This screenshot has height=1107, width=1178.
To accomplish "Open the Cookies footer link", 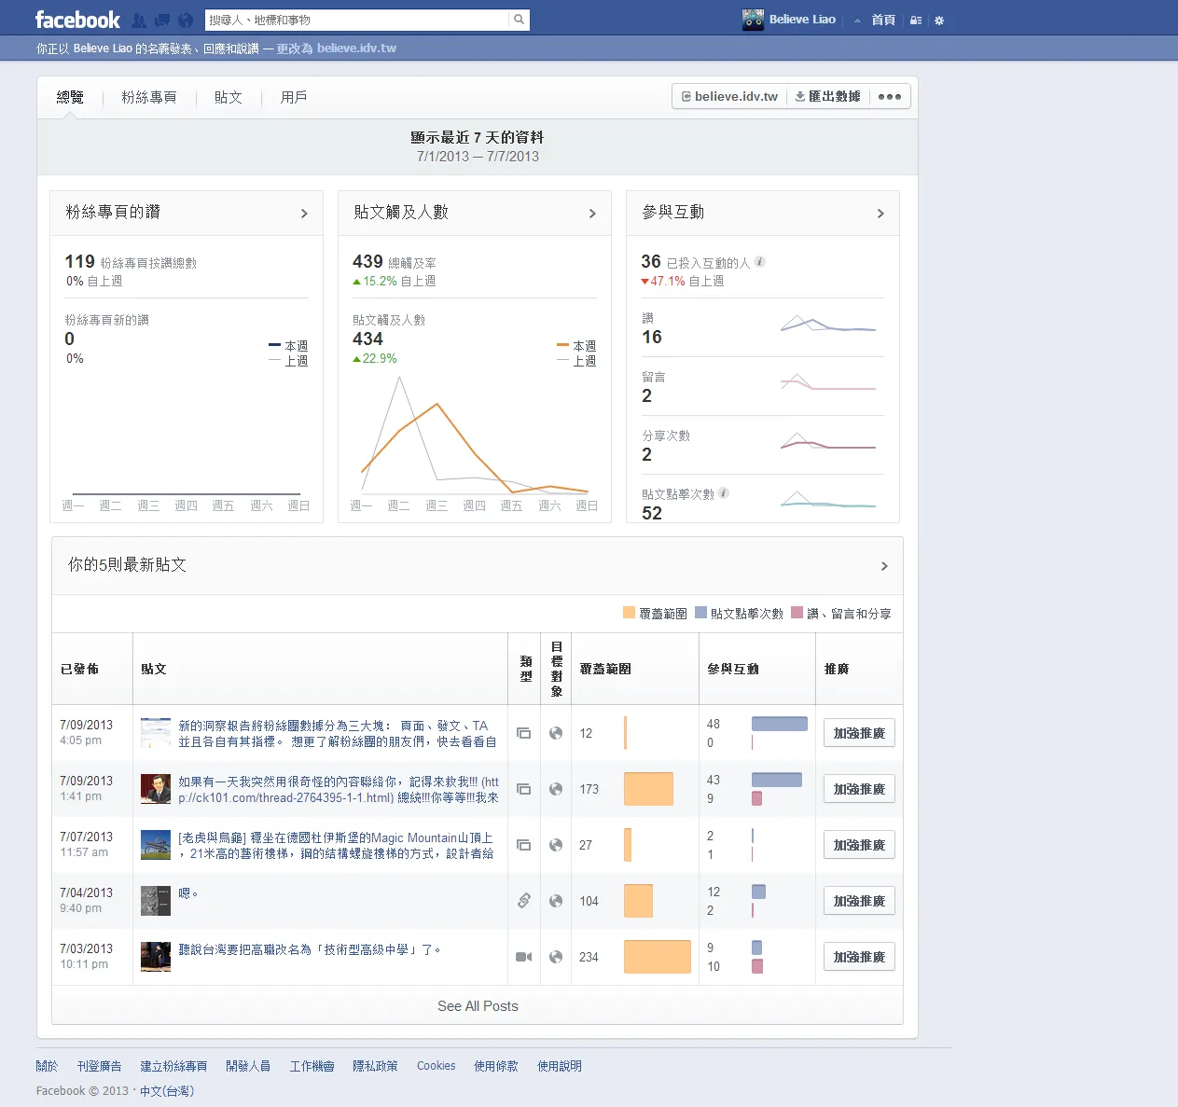I will pyautogui.click(x=437, y=1066).
